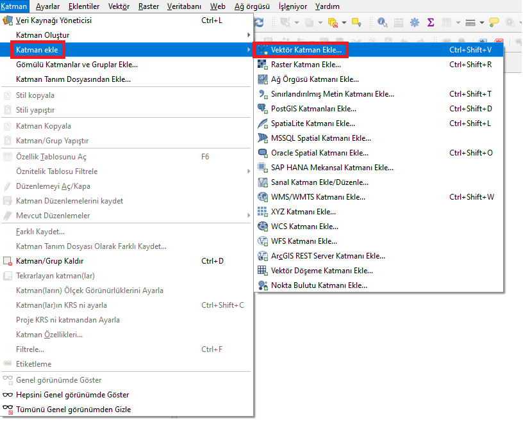Image resolution: width=523 pixels, height=423 pixels.
Task: Click Nokta Bulutu Katmanı Ekle icon
Action: point(263,285)
